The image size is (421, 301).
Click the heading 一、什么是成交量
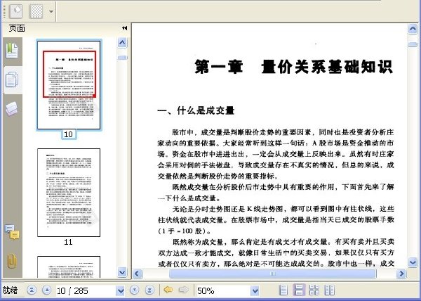pyautogui.click(x=196, y=110)
